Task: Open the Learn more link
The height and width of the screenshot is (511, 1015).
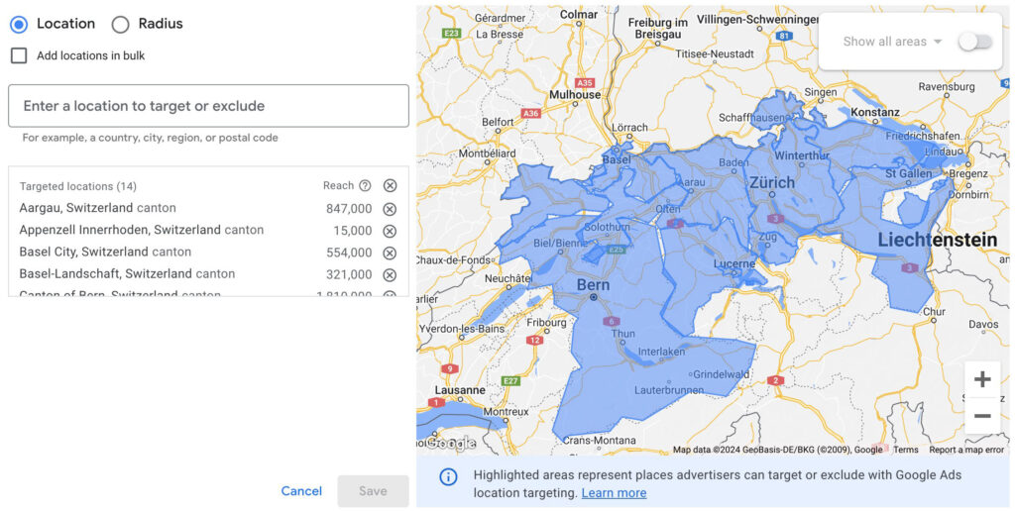Action: [614, 493]
